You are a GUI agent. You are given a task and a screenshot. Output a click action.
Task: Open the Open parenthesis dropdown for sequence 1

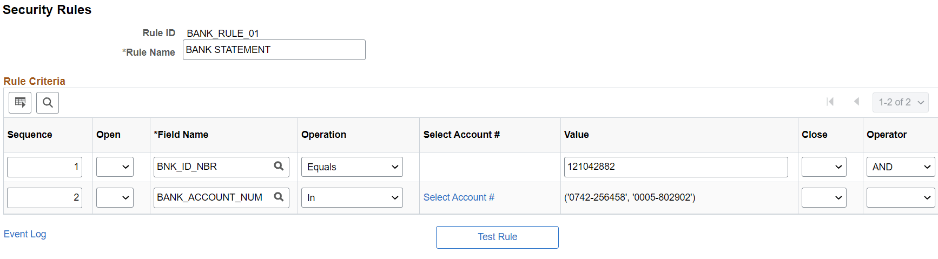[115, 167]
